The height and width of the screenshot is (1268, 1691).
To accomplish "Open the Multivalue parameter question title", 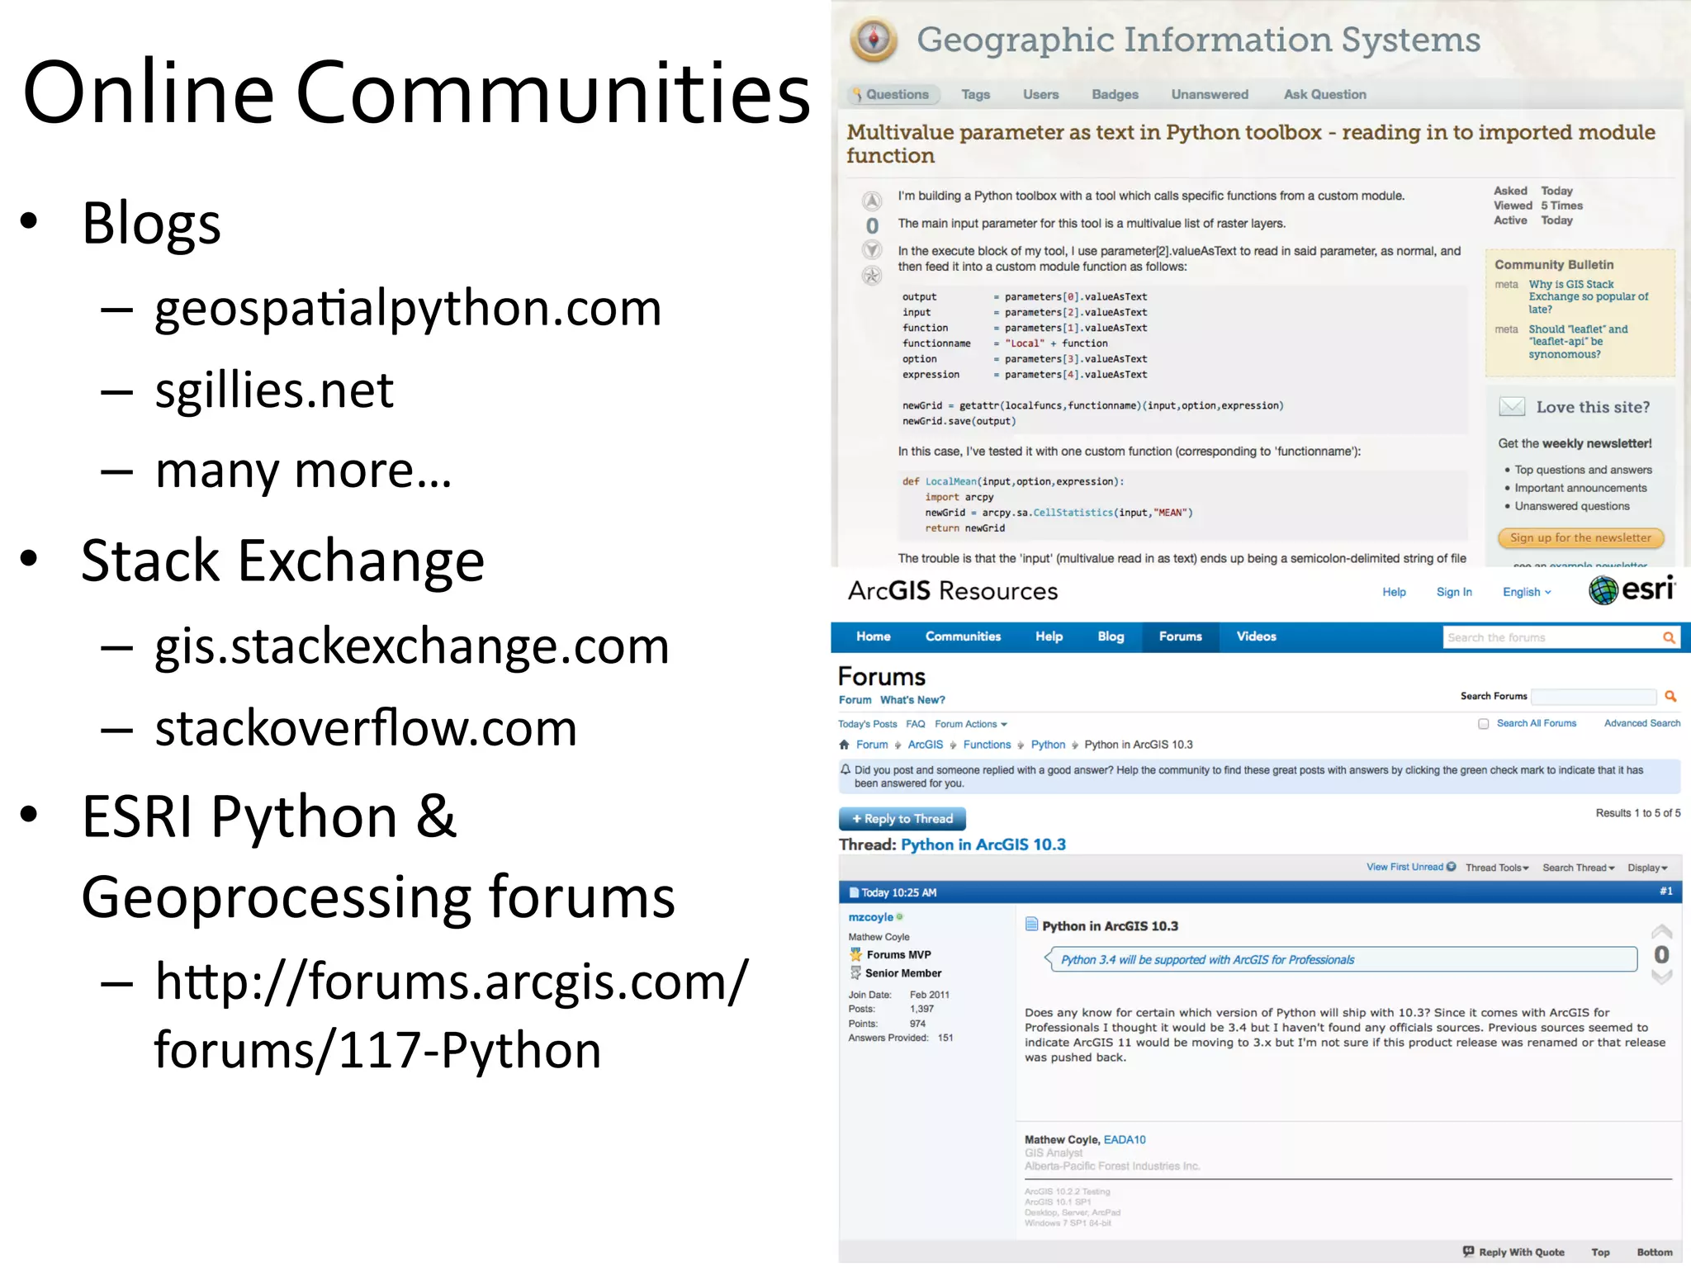I will pyautogui.click(x=1250, y=144).
